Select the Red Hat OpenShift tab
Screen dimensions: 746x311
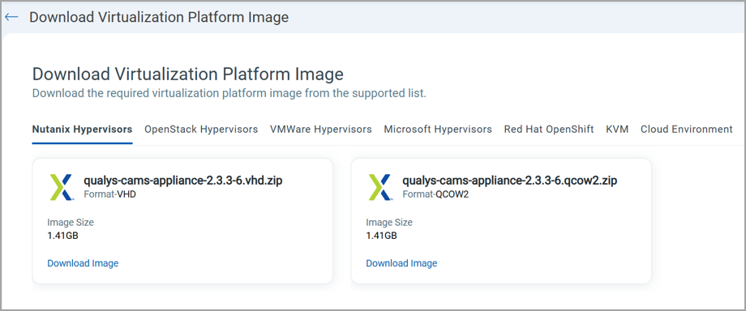pos(549,130)
